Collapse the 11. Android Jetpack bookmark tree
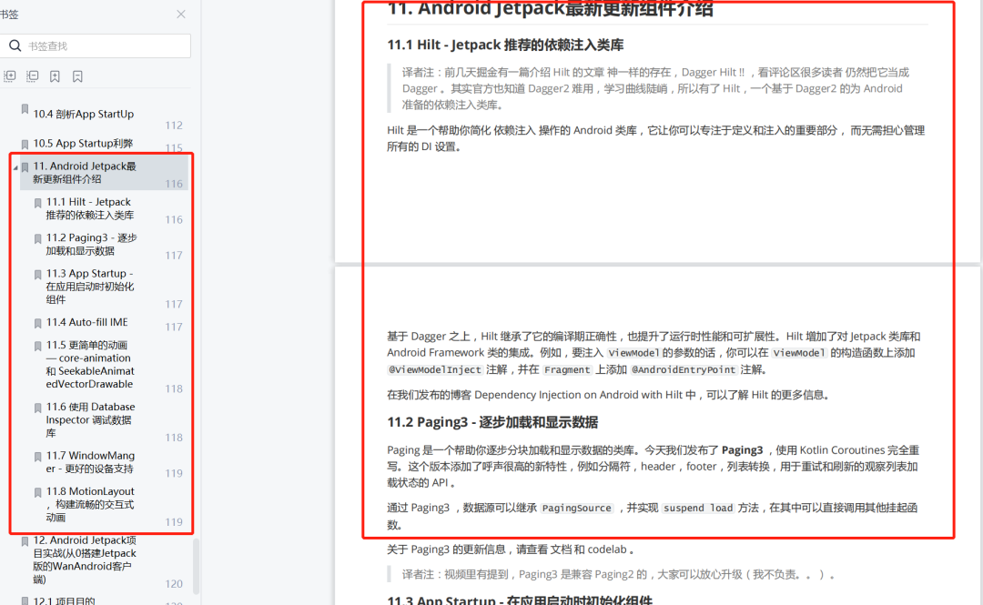Screen dimensions: 983x605 coord(15,168)
